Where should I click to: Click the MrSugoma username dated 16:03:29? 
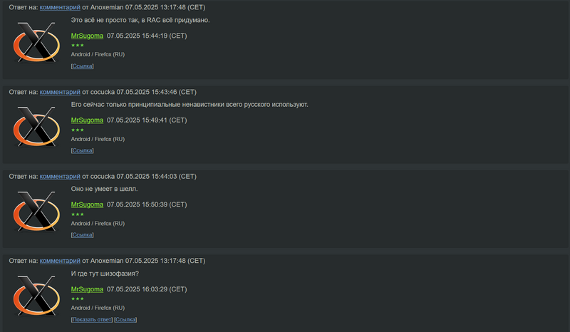click(87, 289)
